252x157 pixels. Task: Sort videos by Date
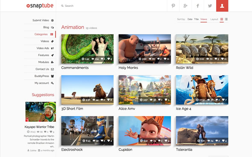pos(190,19)
